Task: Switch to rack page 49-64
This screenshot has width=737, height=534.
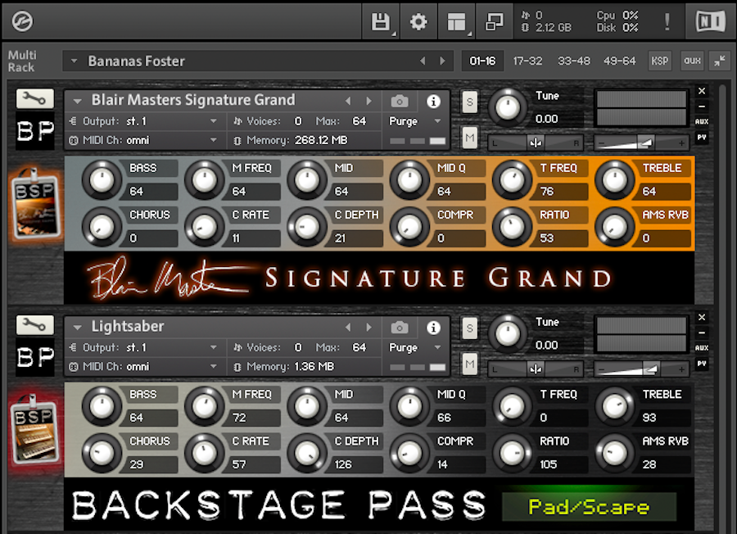Action: [x=620, y=61]
